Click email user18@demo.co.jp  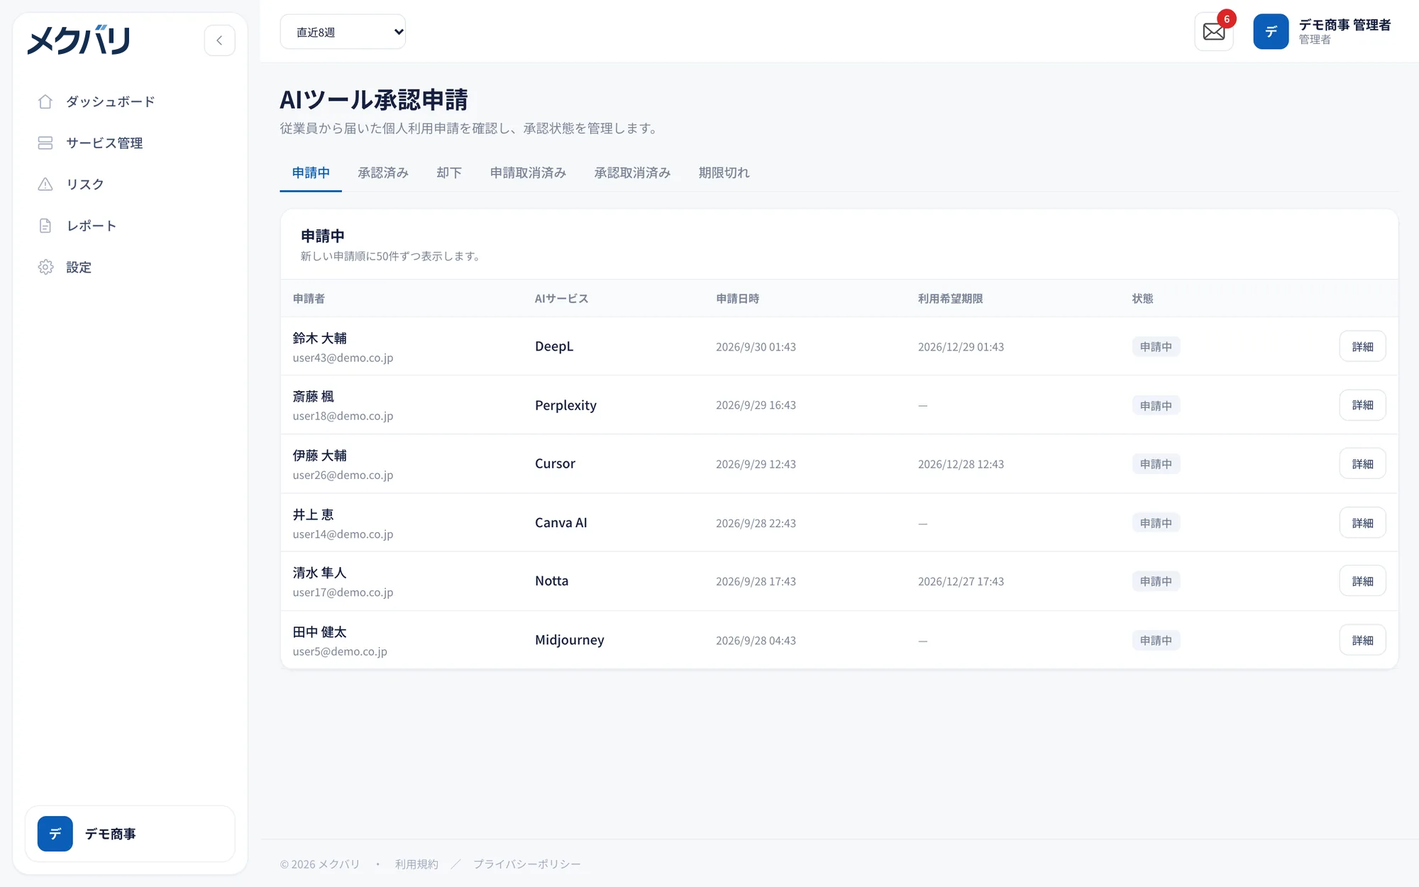343,416
